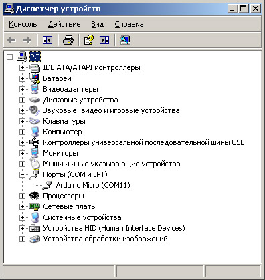The image size is (265, 280).
Task: Click the Батареи battery icon
Action: 35,78
